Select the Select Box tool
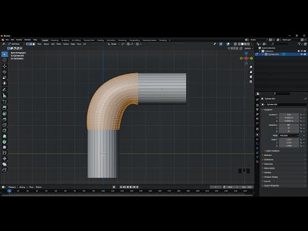Viewport: 308px width, 231px height. pos(4,54)
